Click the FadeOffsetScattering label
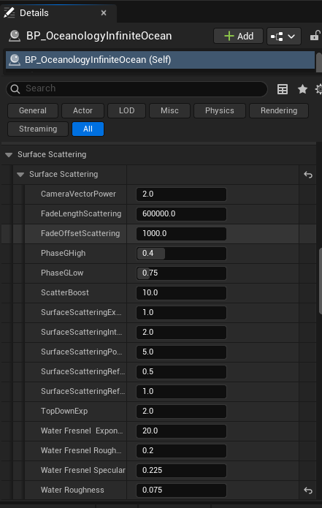322x508 pixels. 80,234
